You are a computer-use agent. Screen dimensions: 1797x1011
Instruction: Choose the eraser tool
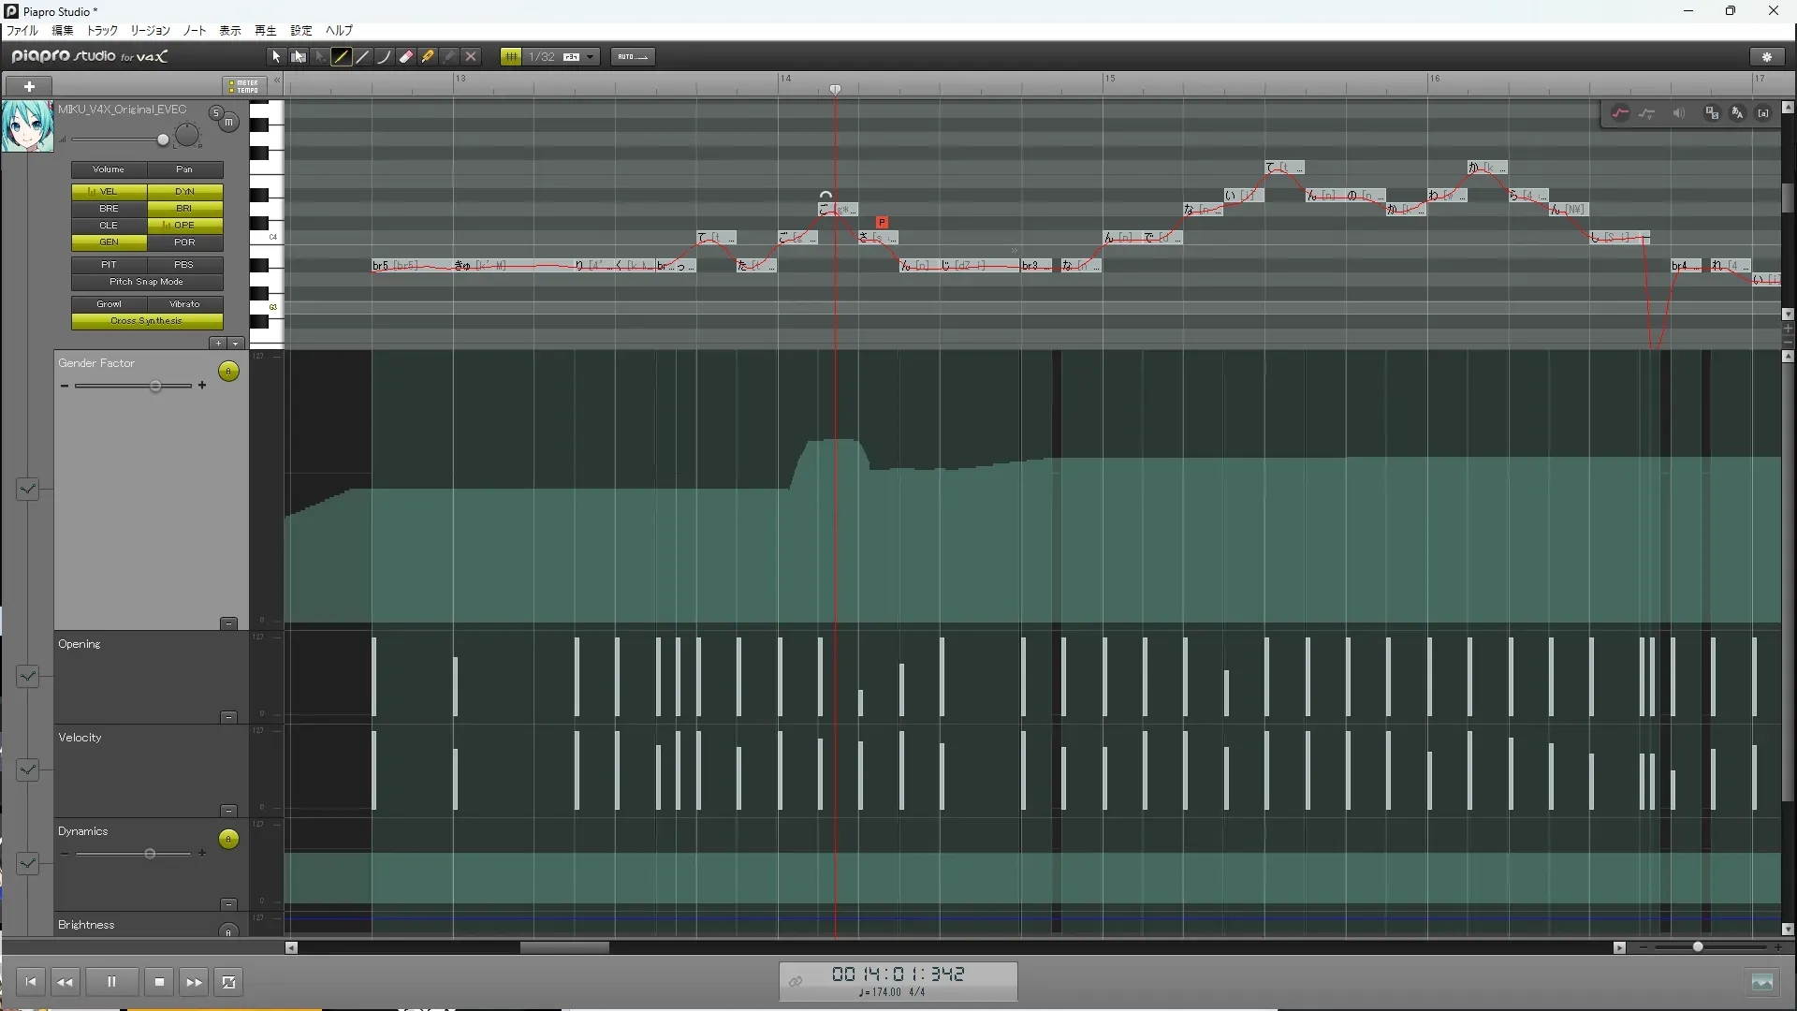(x=406, y=57)
